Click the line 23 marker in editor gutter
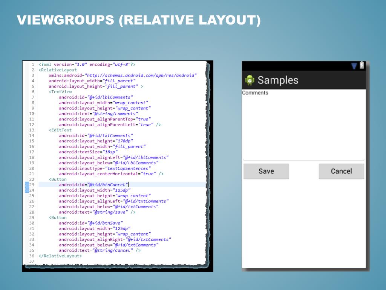Viewport: 386px width, 290px height. pos(27,187)
